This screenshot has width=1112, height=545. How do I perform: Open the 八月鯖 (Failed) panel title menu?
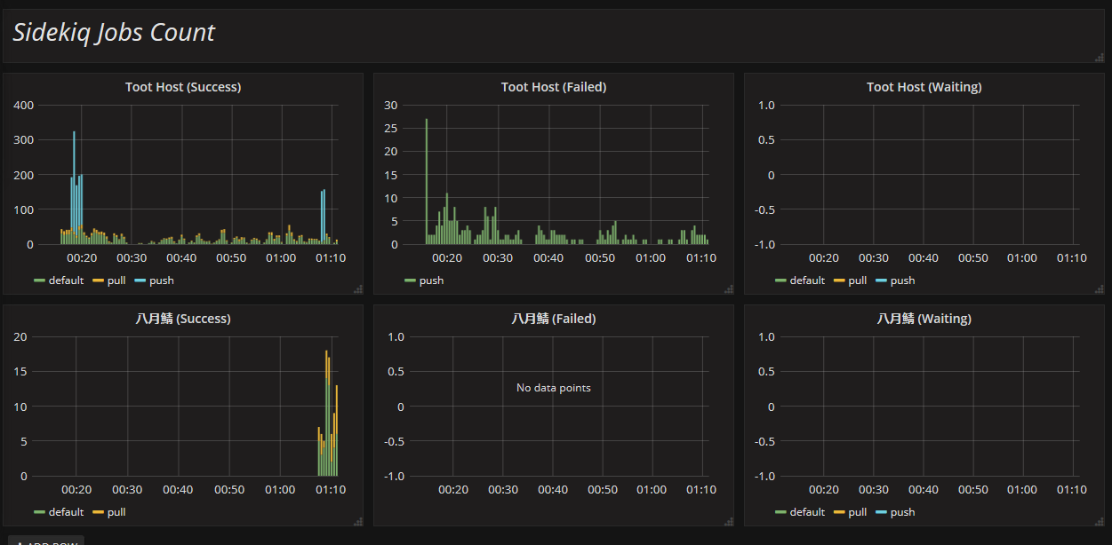coord(553,319)
